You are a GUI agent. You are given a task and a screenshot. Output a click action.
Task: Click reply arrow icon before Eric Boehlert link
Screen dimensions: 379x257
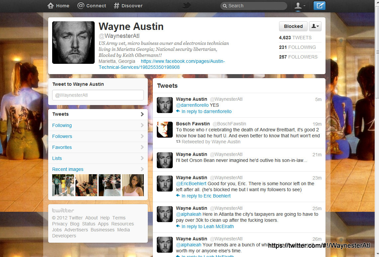(x=178, y=195)
